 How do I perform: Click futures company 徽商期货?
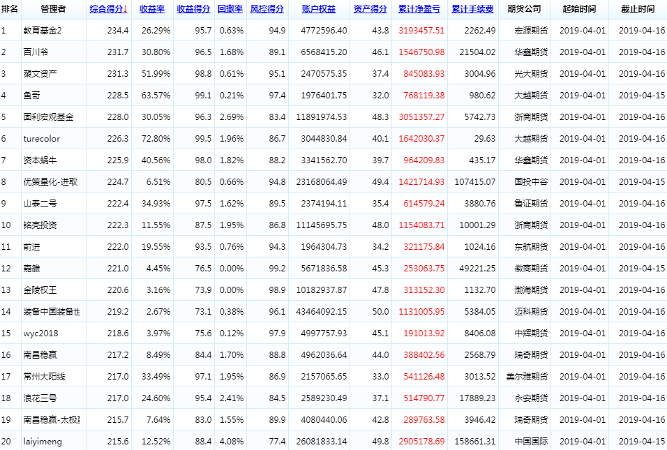(x=531, y=269)
